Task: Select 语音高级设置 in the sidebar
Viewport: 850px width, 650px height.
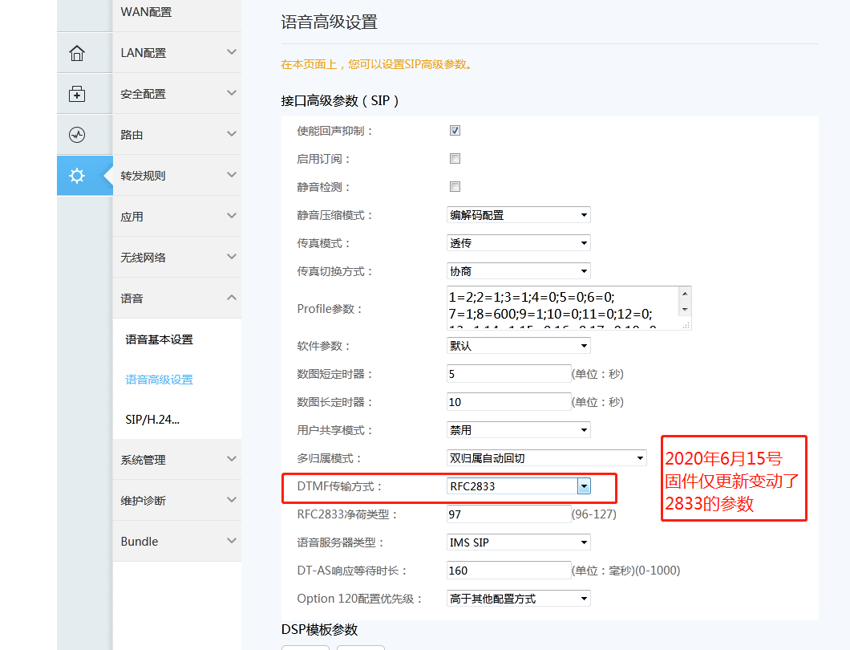Action: click(x=160, y=380)
